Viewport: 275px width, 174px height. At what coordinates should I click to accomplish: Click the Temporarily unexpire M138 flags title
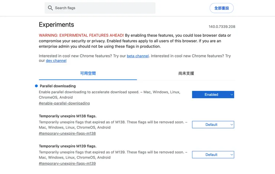pyautogui.click(x=68, y=116)
